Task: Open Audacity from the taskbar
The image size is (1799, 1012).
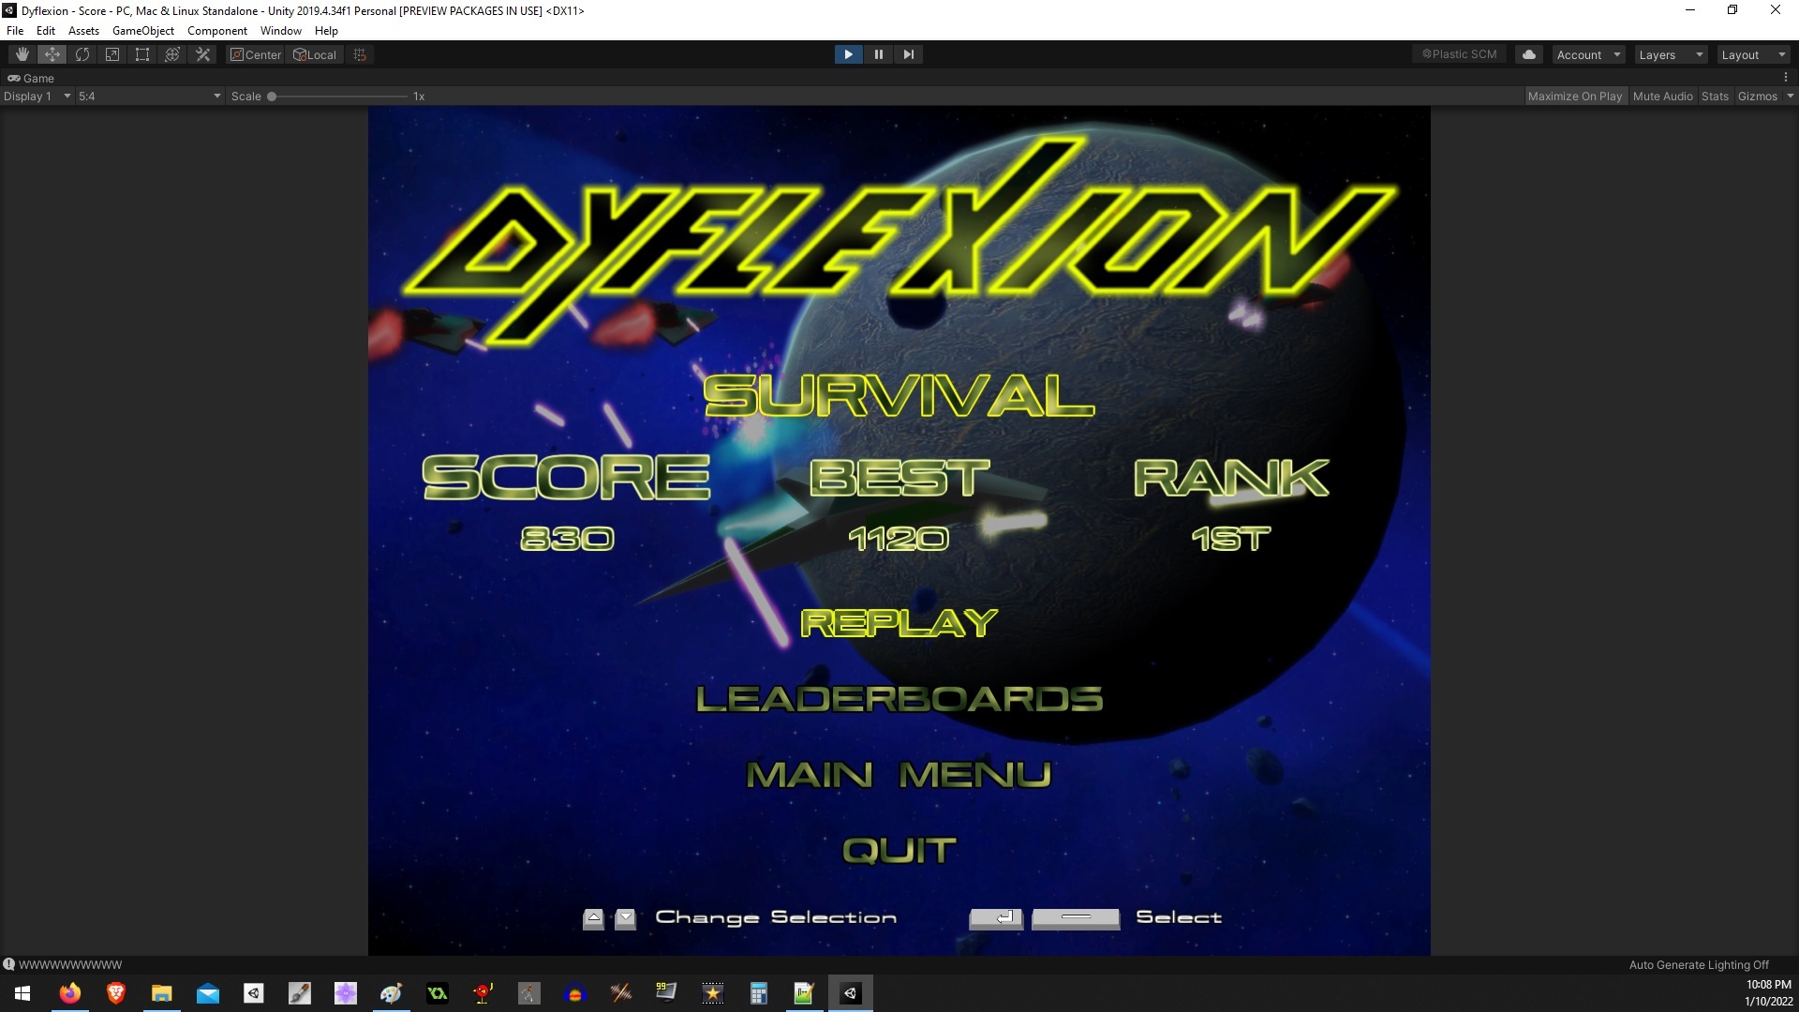Action: pos(575,993)
